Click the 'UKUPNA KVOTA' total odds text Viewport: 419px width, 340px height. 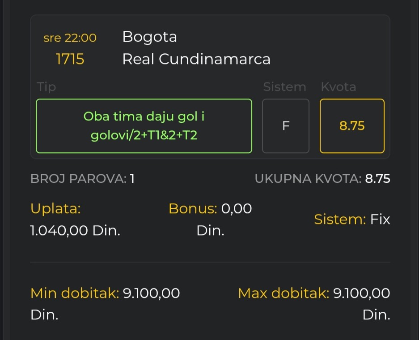322,179
